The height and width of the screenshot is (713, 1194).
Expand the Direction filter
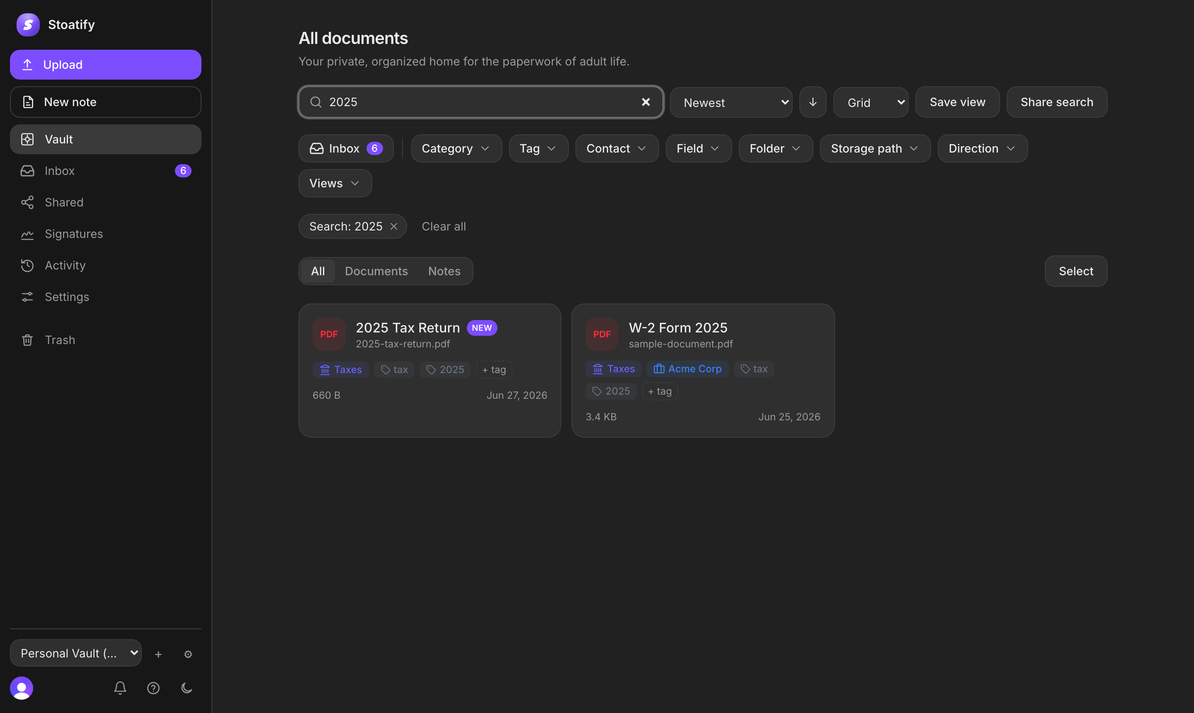[982, 148]
